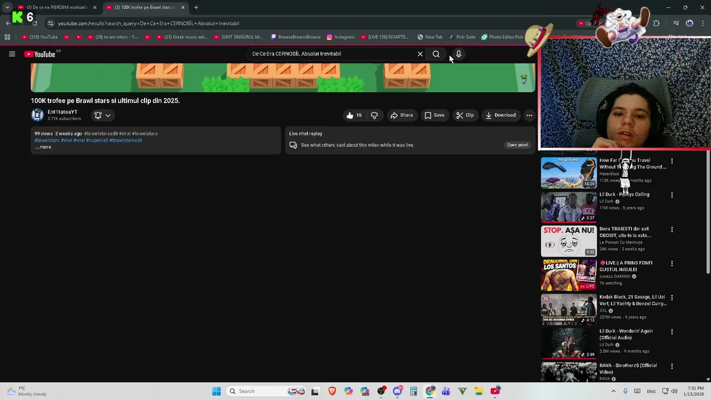Dislike the video with thumbs down
This screenshot has width=711, height=400.
click(374, 115)
